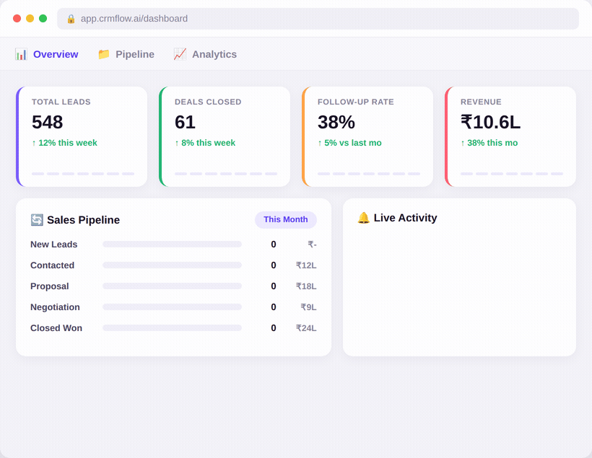The image size is (592, 458).
Task: Click the 548 leads value
Action: tap(47, 122)
